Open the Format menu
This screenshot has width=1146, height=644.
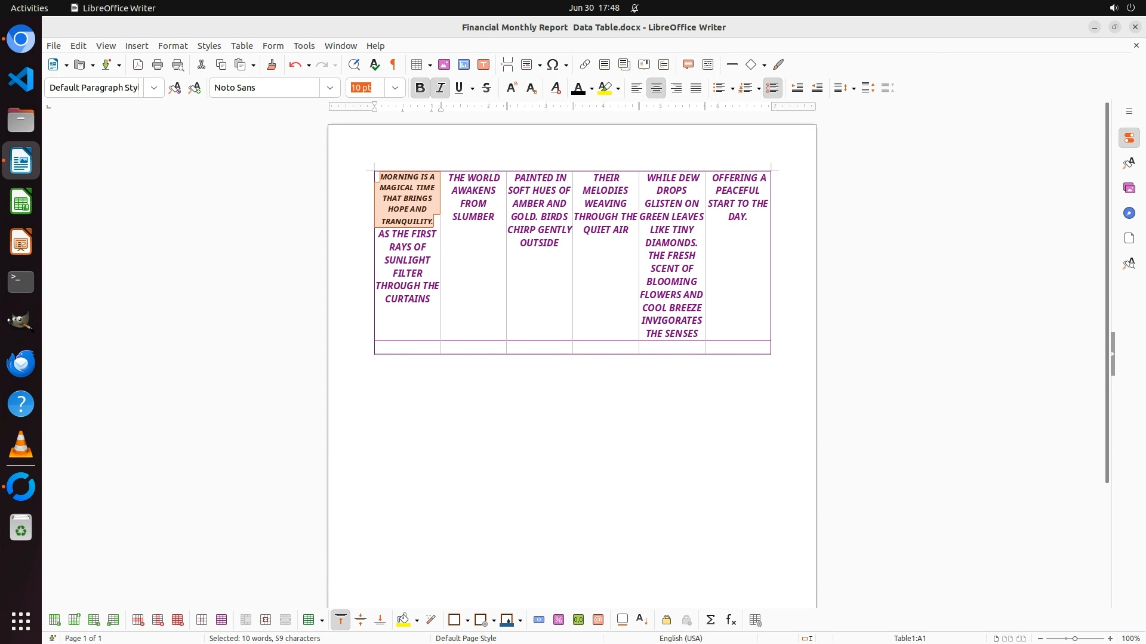click(172, 45)
